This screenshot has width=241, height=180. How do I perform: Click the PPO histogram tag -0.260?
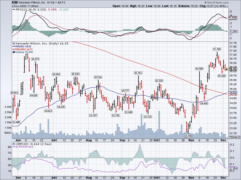(233, 31)
